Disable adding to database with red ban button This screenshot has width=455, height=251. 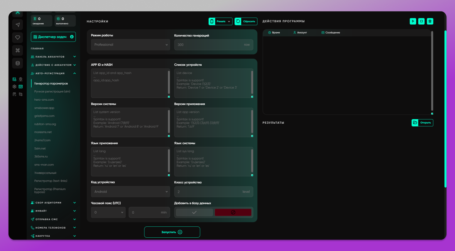[x=233, y=213]
